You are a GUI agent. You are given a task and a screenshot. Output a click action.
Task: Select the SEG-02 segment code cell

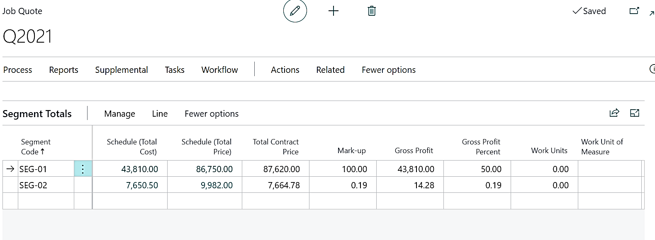click(x=33, y=185)
